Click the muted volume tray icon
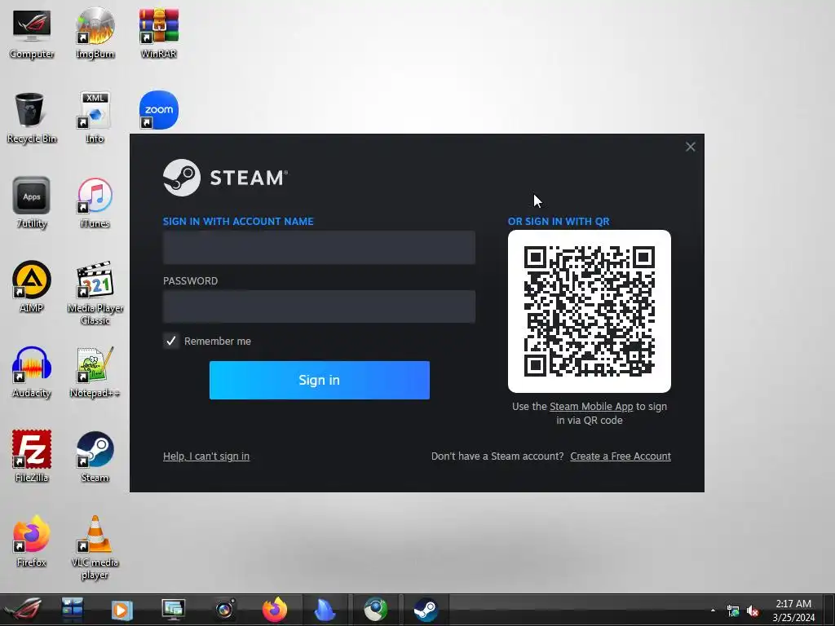The height and width of the screenshot is (626, 835). pos(753,611)
